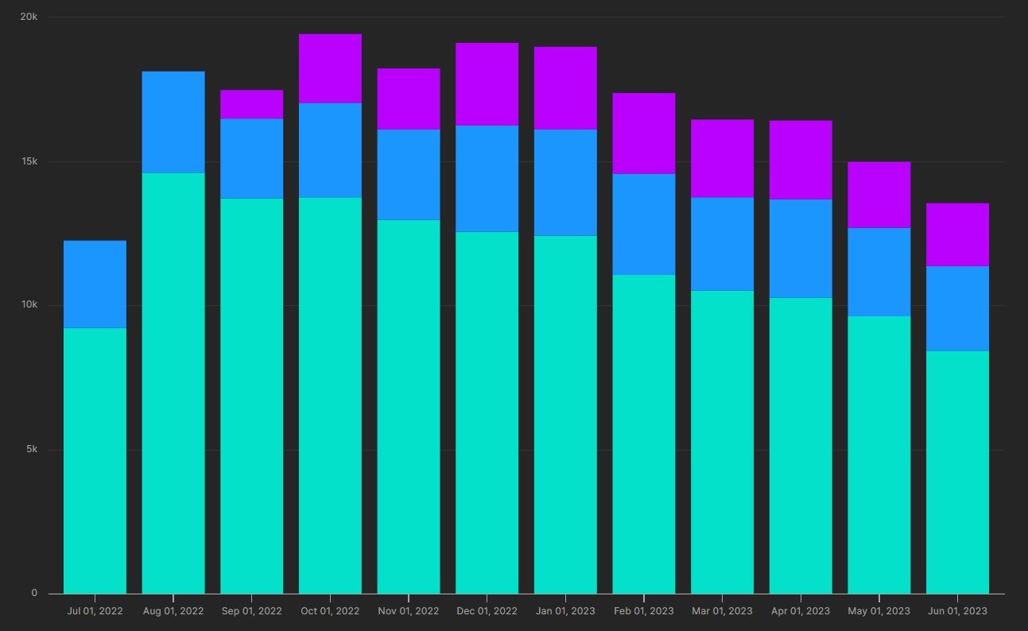Click the blue segment of the Oct 2022 bar
This screenshot has height=631, width=1028.
pyautogui.click(x=330, y=150)
